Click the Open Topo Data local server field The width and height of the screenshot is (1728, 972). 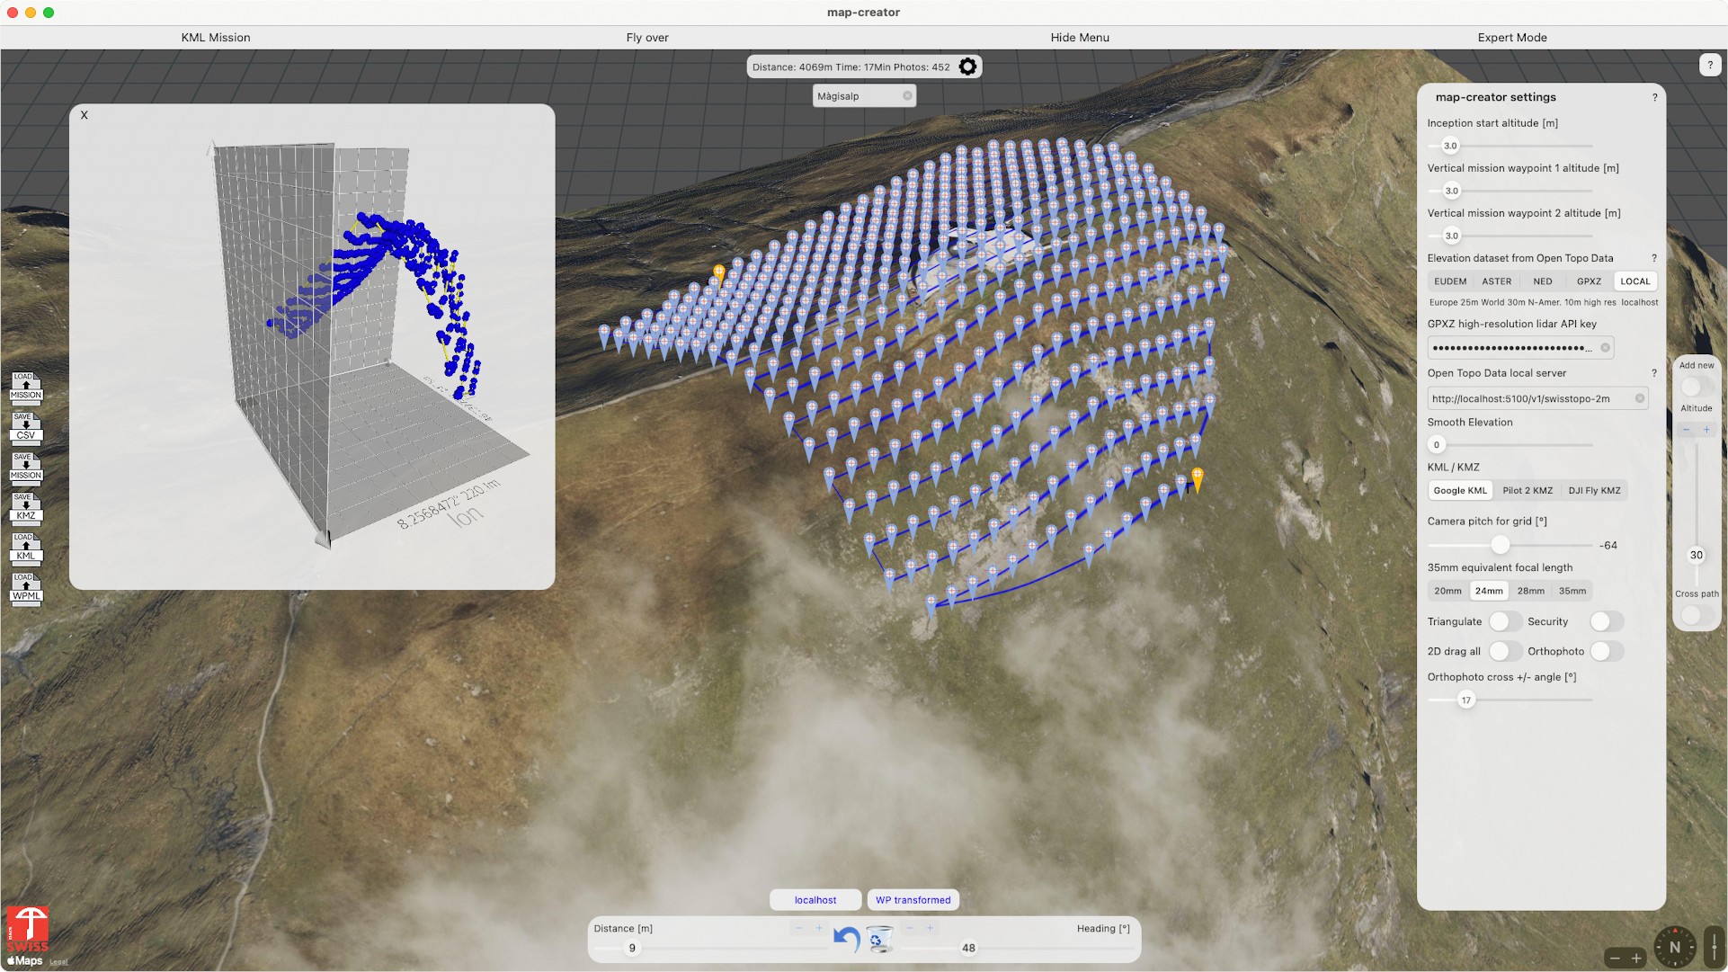tap(1528, 398)
